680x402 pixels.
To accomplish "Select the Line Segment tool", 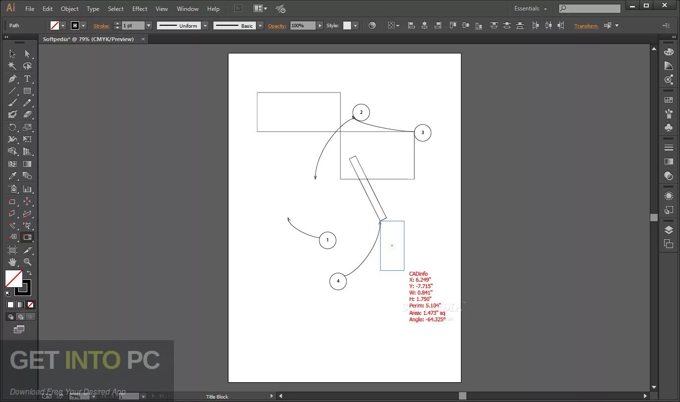I will point(12,91).
